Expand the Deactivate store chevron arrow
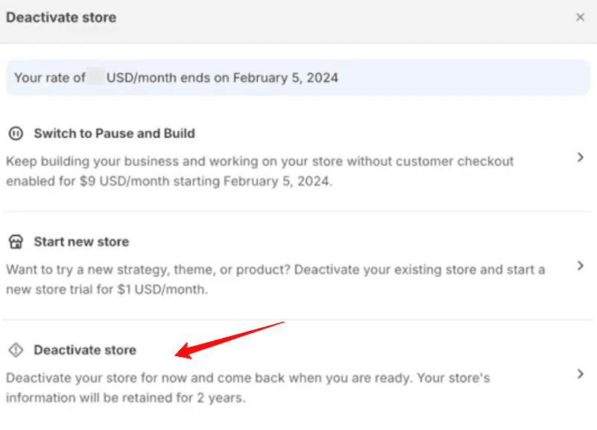 581,374
